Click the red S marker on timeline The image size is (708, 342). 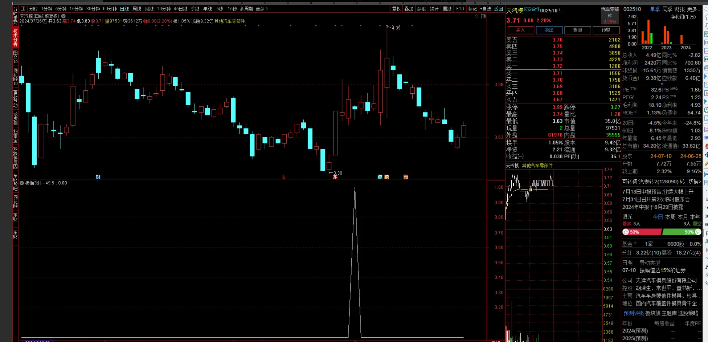click(283, 178)
